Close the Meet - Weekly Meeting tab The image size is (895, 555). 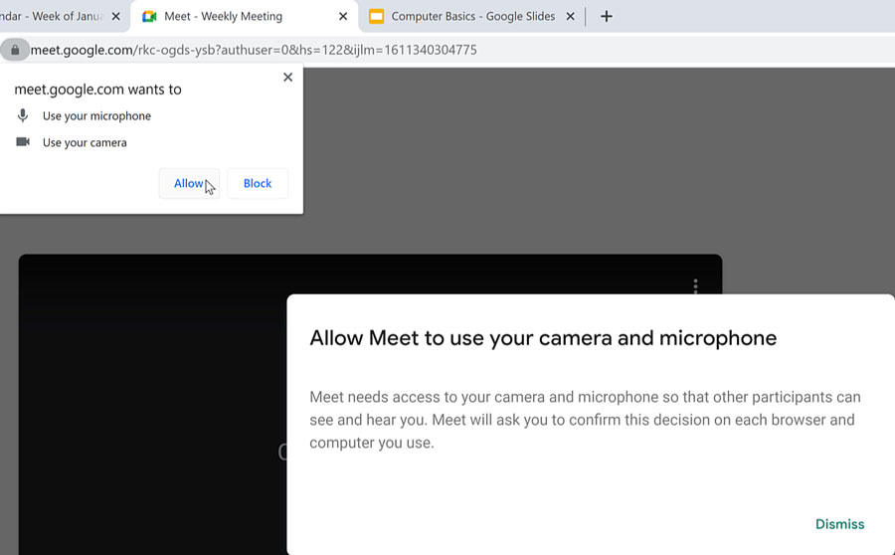343,17
